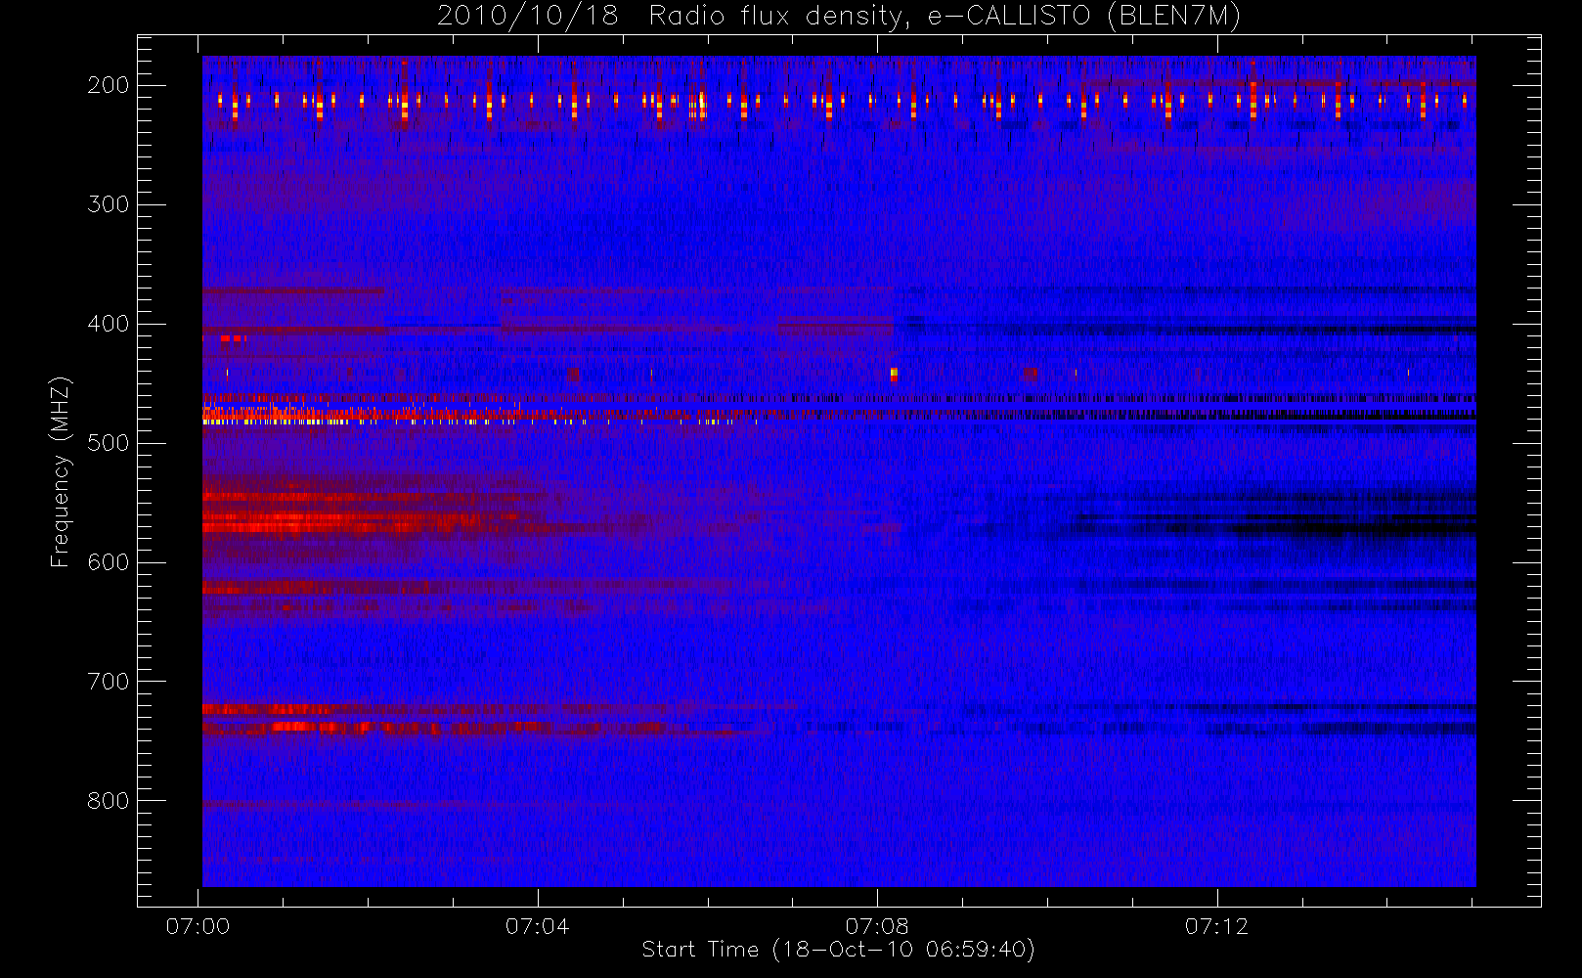The image size is (1582, 978).
Task: Click the 'Start Time (18-Oct-10 06:59:40)' label
Action: pyautogui.click(x=838, y=950)
